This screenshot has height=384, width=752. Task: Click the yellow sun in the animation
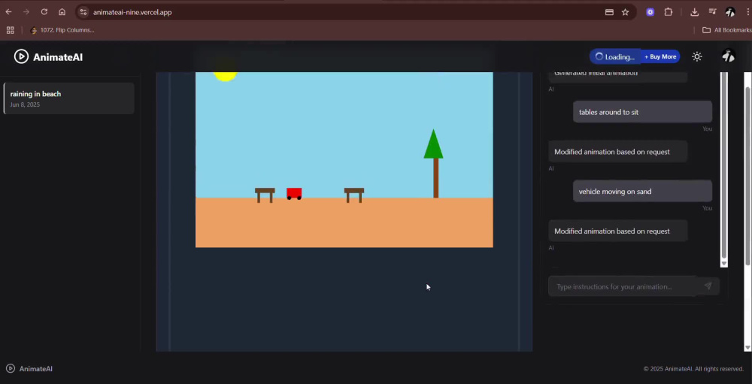(x=225, y=76)
